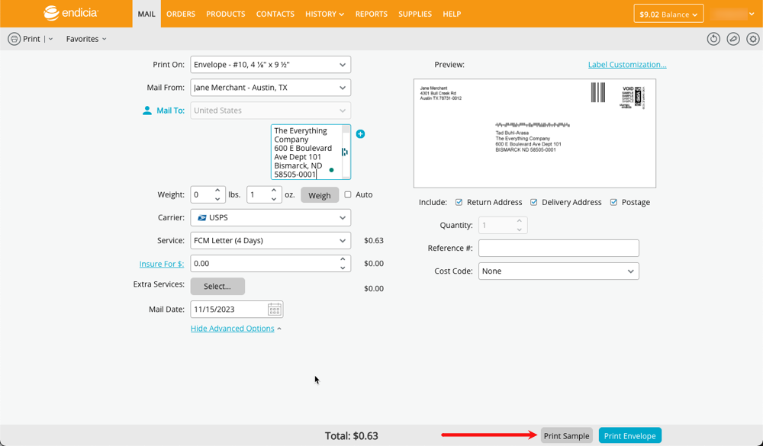763x446 pixels.
Task: Click the Print Sample button
Action: (x=566, y=436)
